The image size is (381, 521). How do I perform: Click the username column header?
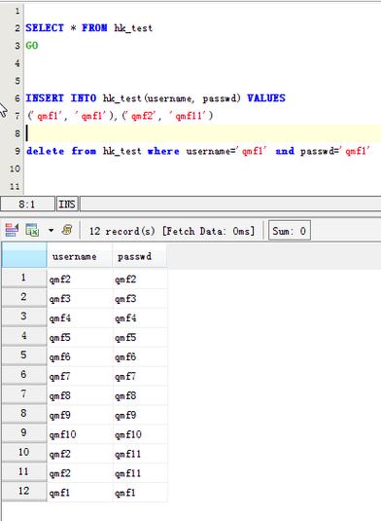tap(80, 256)
